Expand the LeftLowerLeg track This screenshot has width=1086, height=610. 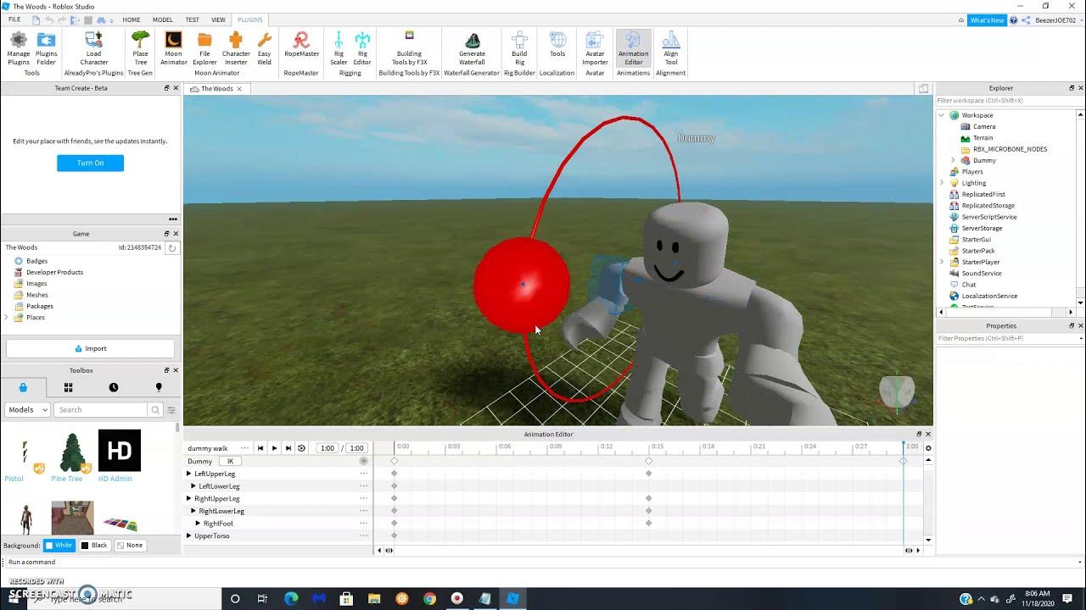[x=193, y=486]
